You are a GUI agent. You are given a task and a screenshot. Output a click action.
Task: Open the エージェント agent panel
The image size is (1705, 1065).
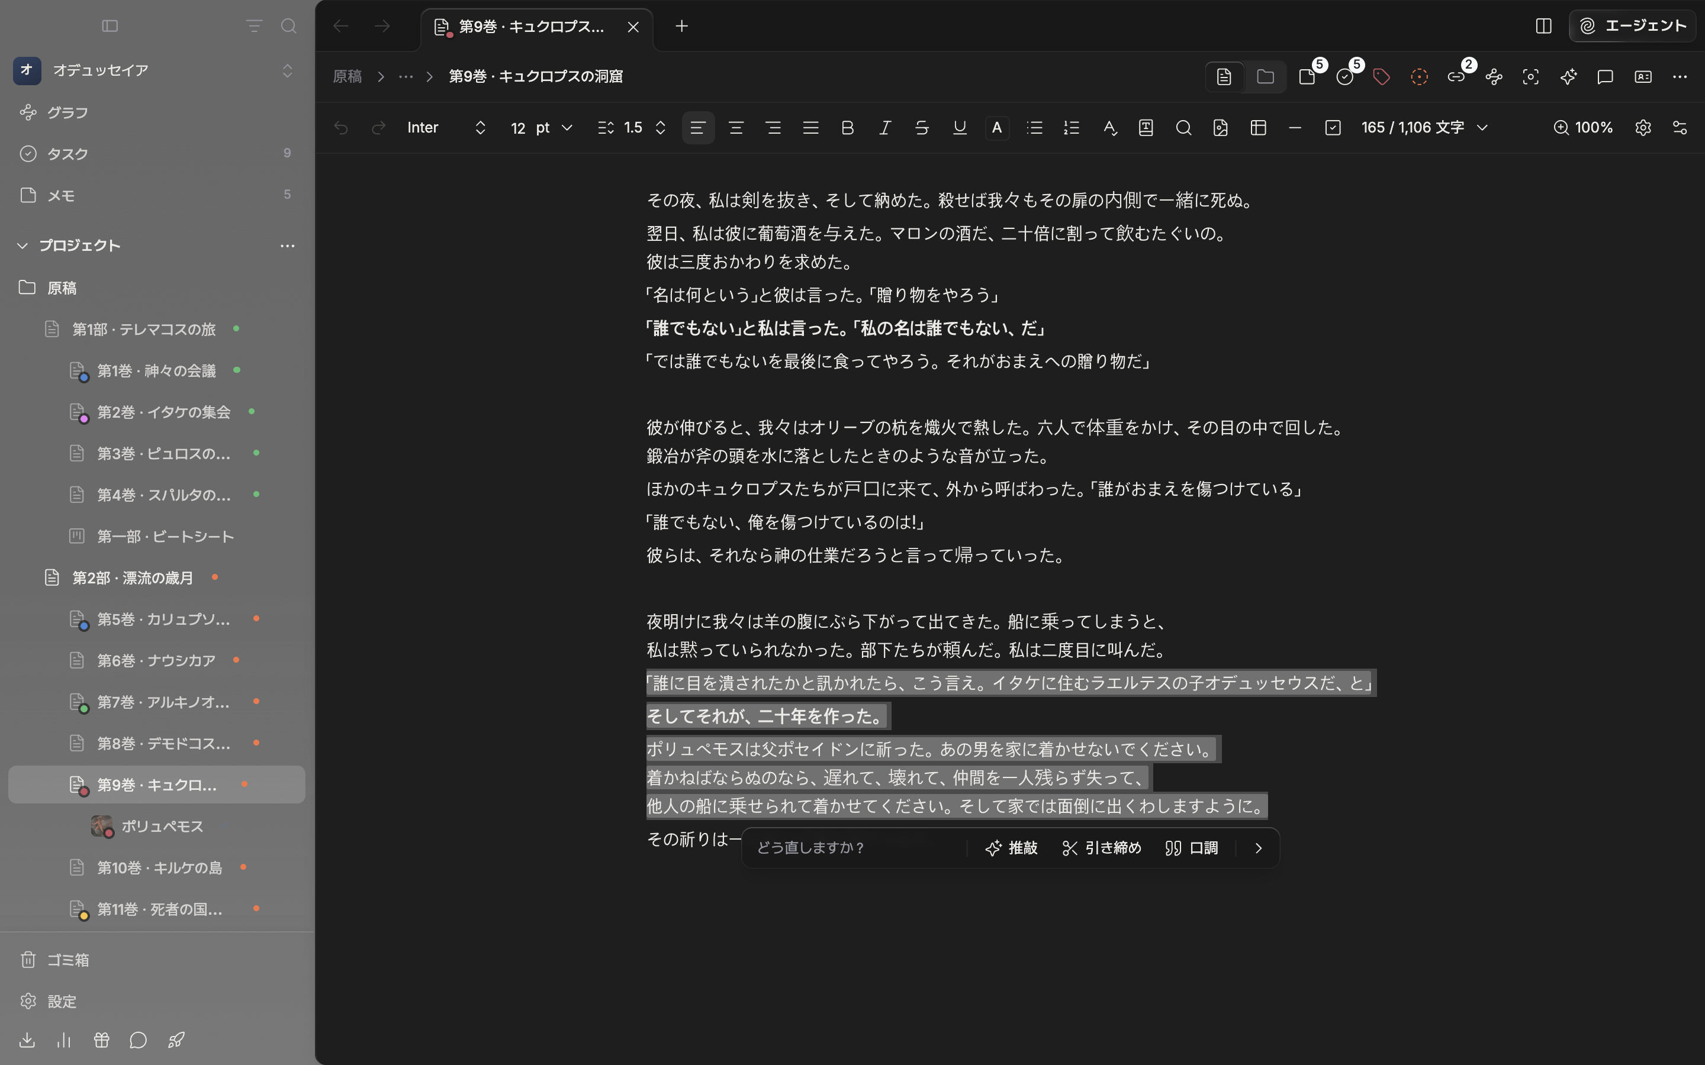click(1632, 26)
